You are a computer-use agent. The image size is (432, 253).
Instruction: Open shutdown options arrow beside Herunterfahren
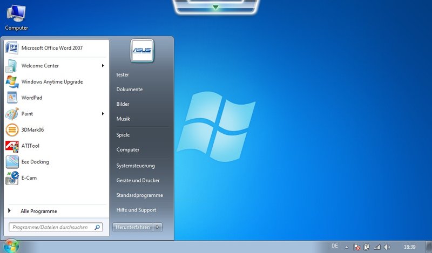tap(158, 227)
